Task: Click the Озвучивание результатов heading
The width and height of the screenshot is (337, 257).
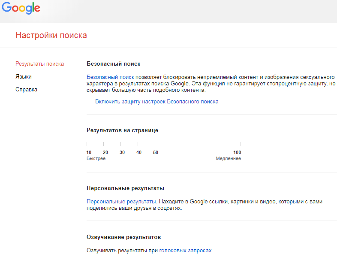Action: tap(124, 237)
